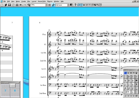Screen dimensions: 139x98
Task: Open a score file using the Open icon
Action: click(6, 5)
